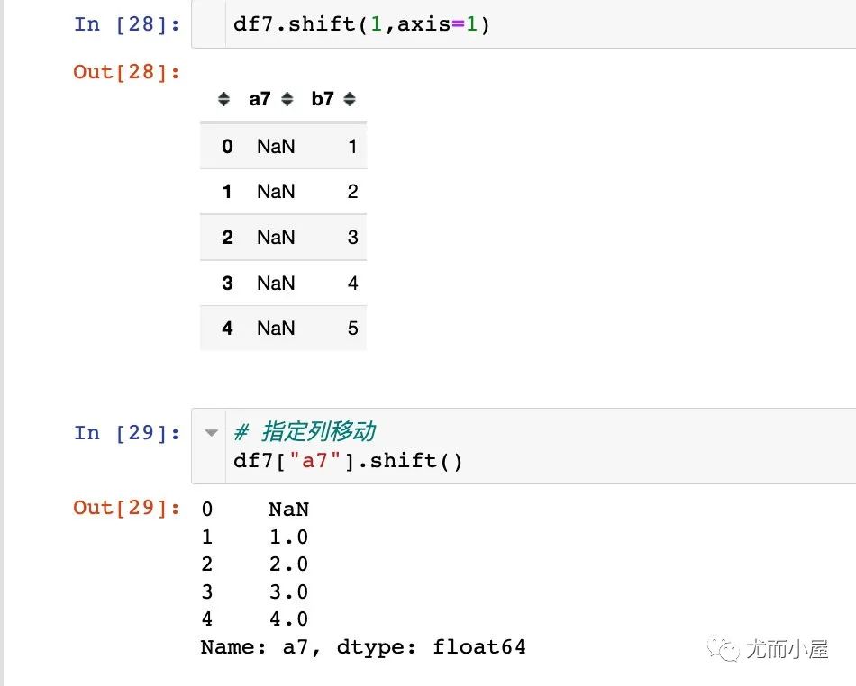The image size is (856, 686).
Task: Click NaN cell in row 1
Action: [276, 192]
